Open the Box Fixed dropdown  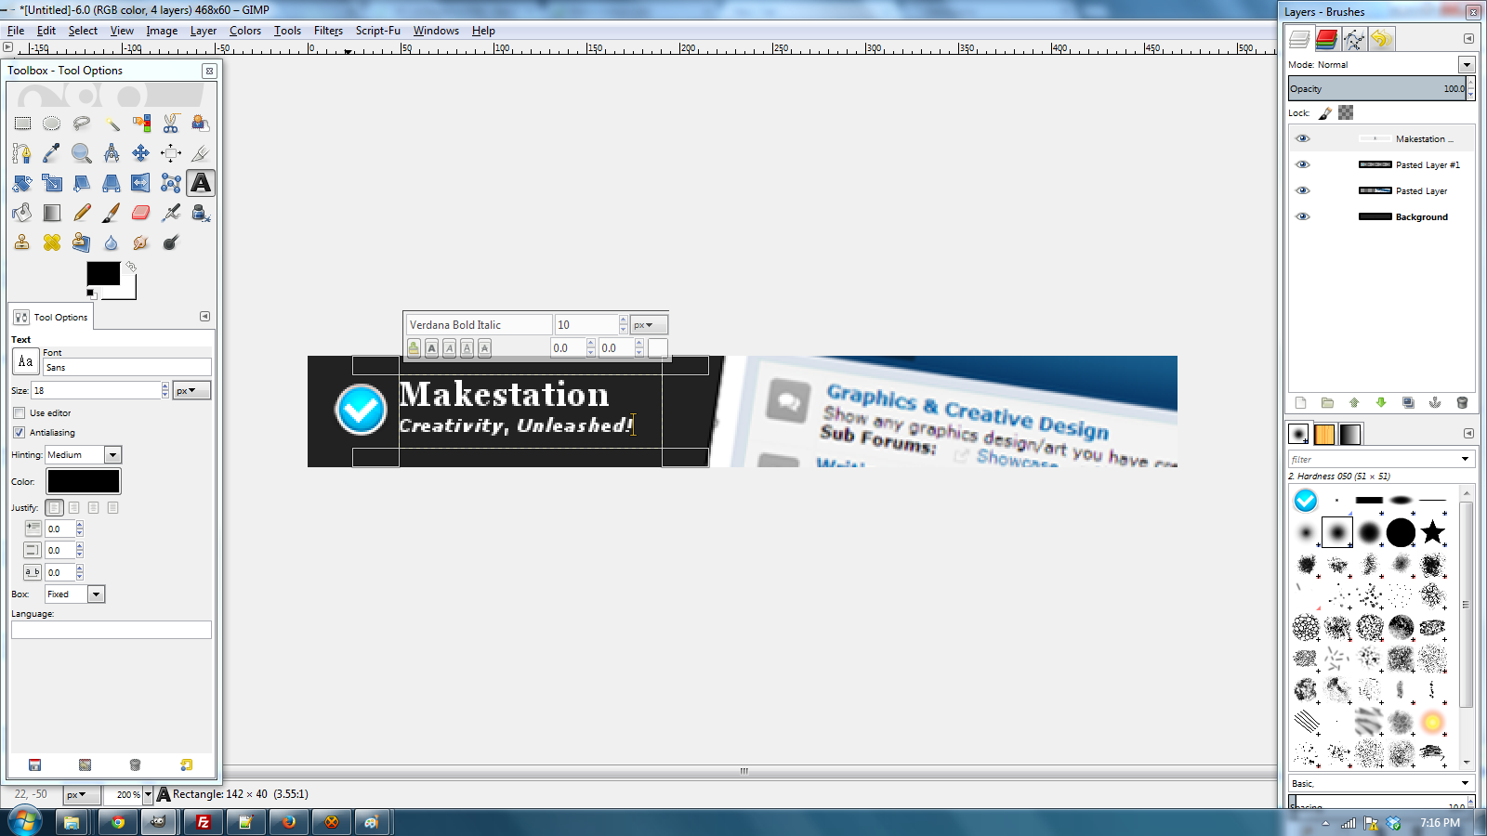click(x=96, y=594)
